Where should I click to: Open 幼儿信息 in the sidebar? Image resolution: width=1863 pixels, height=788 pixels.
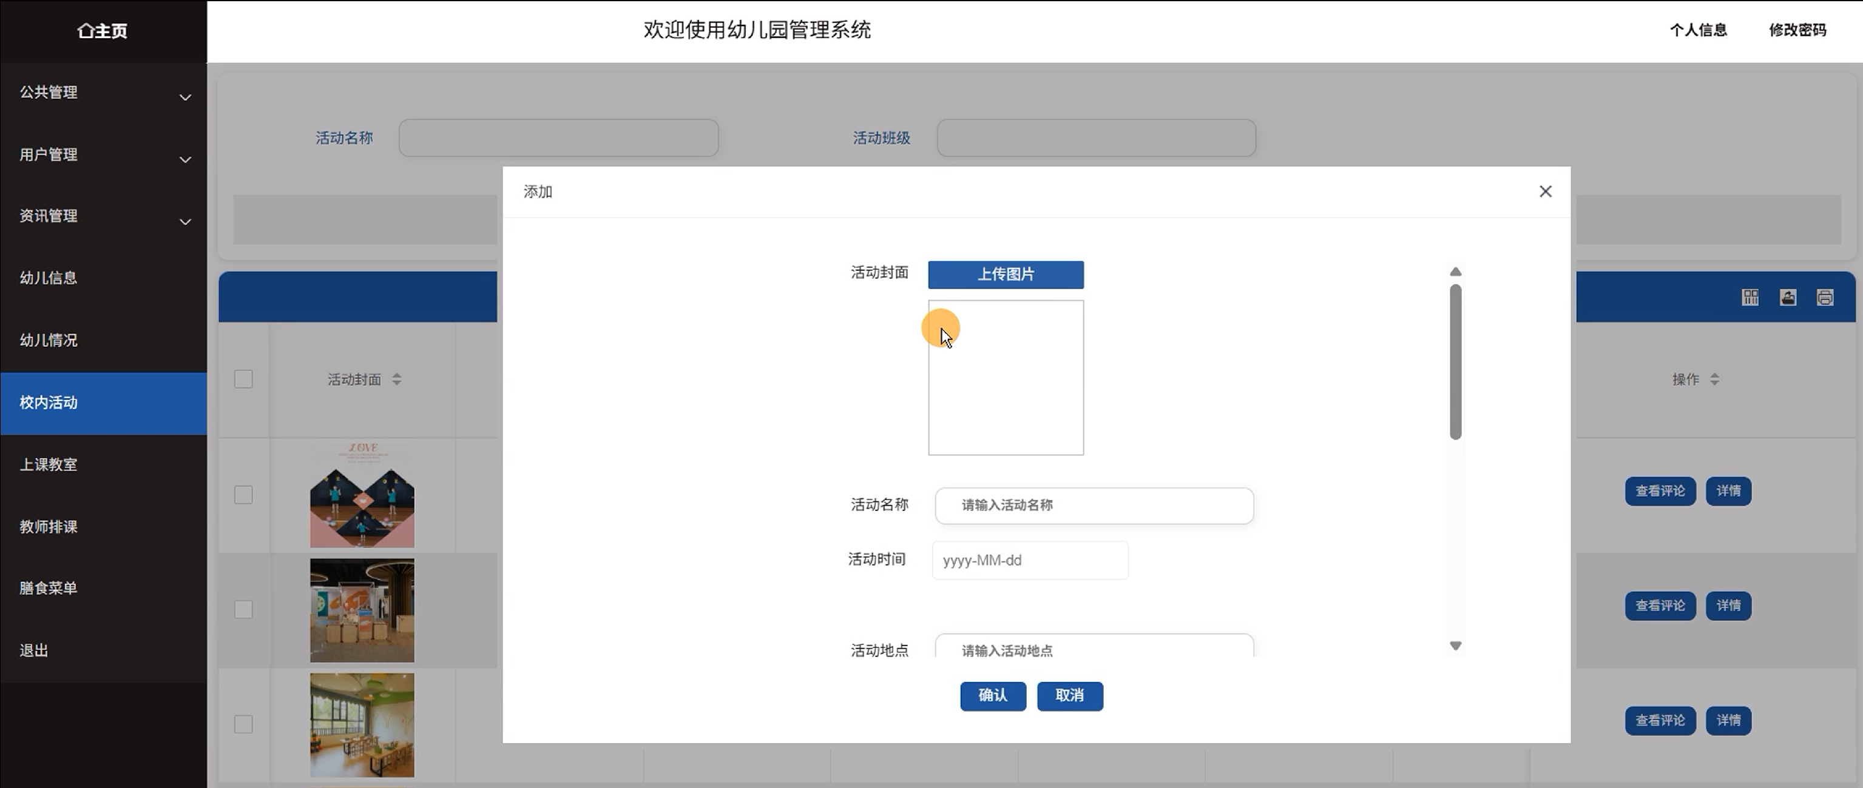pyautogui.click(x=49, y=278)
